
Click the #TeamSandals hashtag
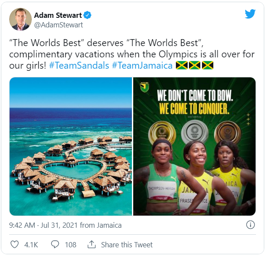[79, 66]
